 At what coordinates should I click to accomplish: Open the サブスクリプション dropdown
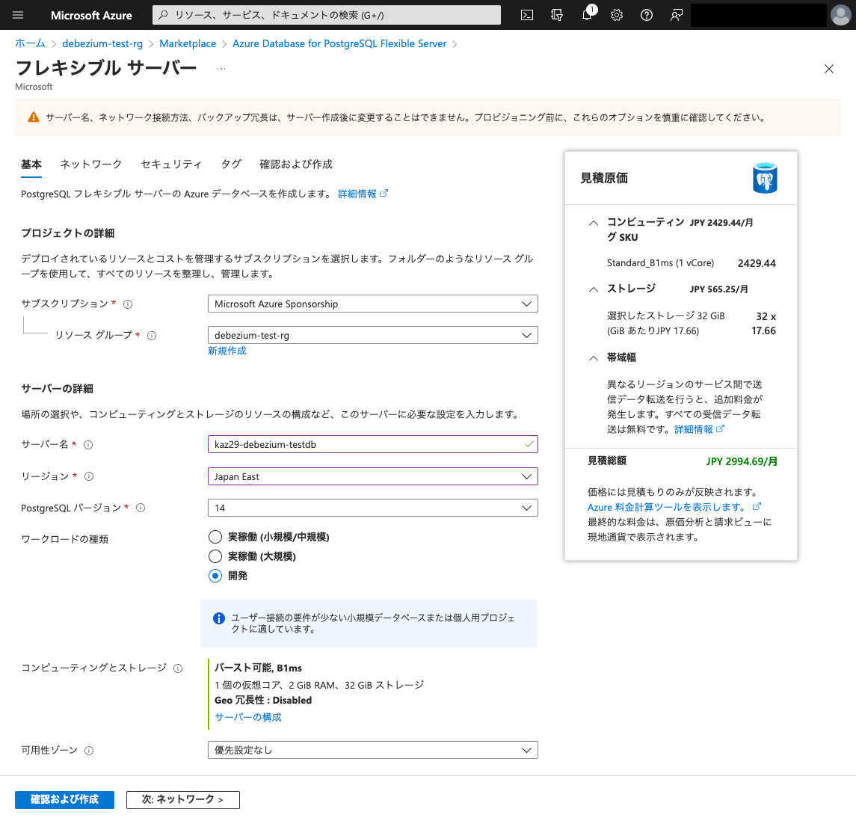point(373,304)
